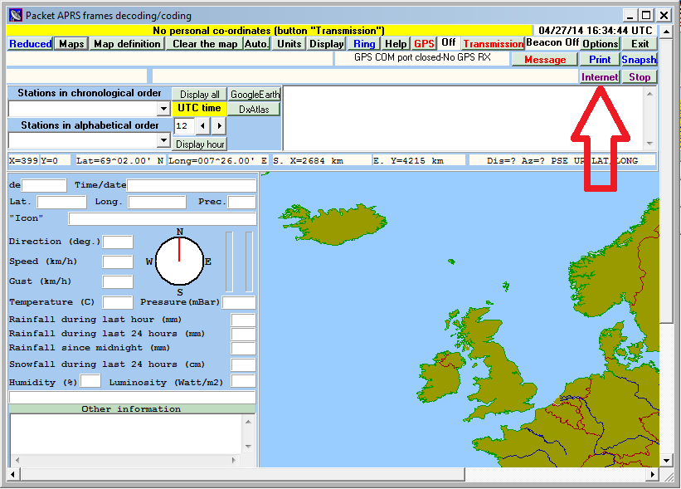681x489 pixels.
Task: Click the DxAtlas button
Action: [254, 109]
